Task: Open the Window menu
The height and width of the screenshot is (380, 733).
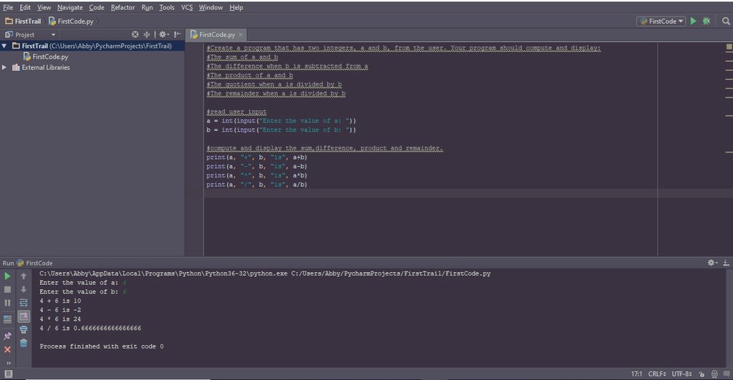Action: (x=210, y=7)
